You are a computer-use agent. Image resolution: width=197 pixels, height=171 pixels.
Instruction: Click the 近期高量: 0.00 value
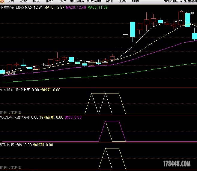(52, 118)
